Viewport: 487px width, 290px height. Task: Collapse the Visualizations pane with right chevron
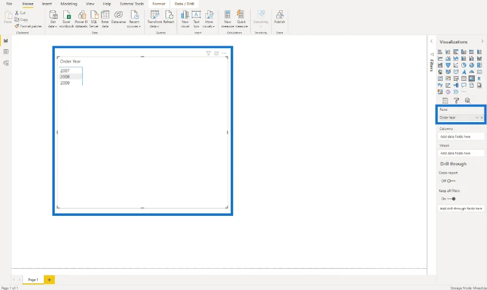[482, 41]
